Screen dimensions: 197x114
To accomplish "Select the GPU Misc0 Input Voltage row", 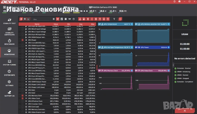I will click(x=58, y=29).
